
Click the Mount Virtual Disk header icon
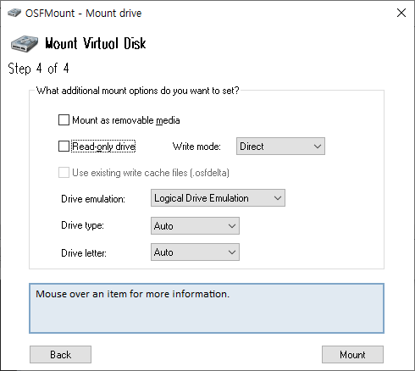coord(25,43)
